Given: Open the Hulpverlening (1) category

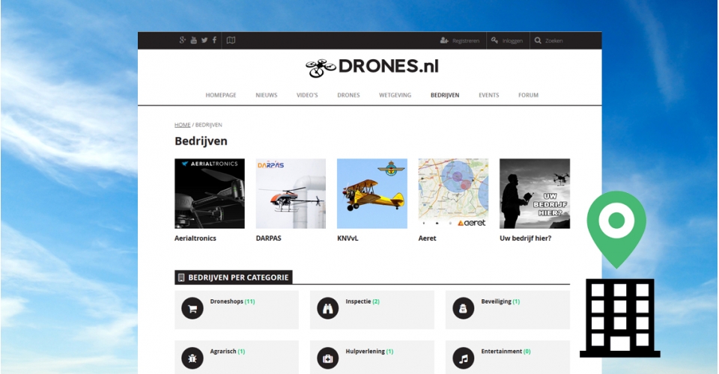Looking at the screenshot, I should 372,357.
